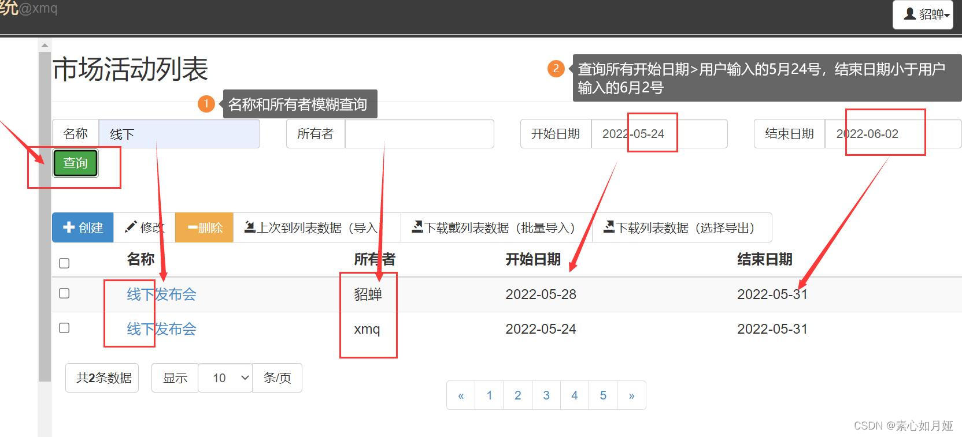Viewport: 962px width, 437px height.
Task: Click the scrollbar up arrow
Action: click(x=45, y=44)
